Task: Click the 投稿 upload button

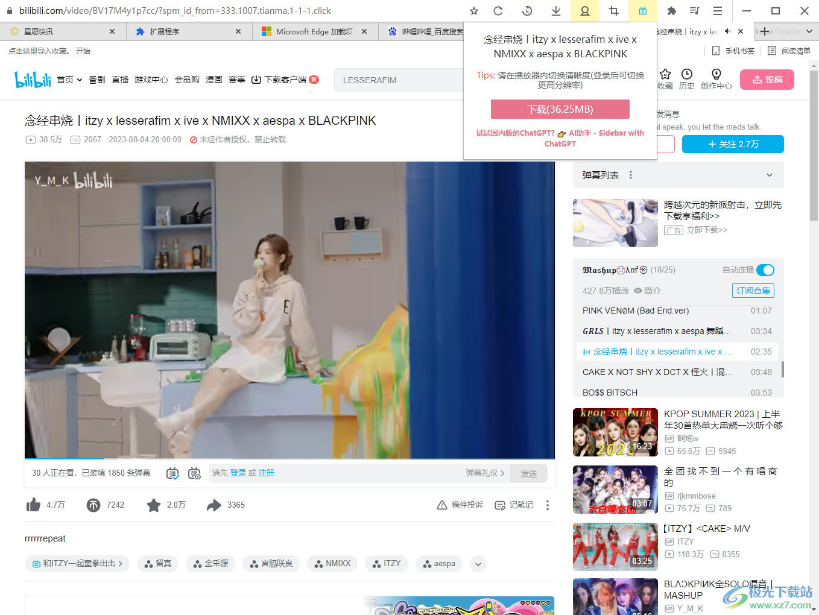Action: 767,80
